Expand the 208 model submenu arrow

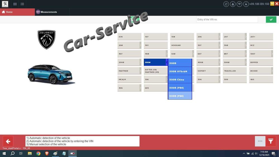pos(140,45)
